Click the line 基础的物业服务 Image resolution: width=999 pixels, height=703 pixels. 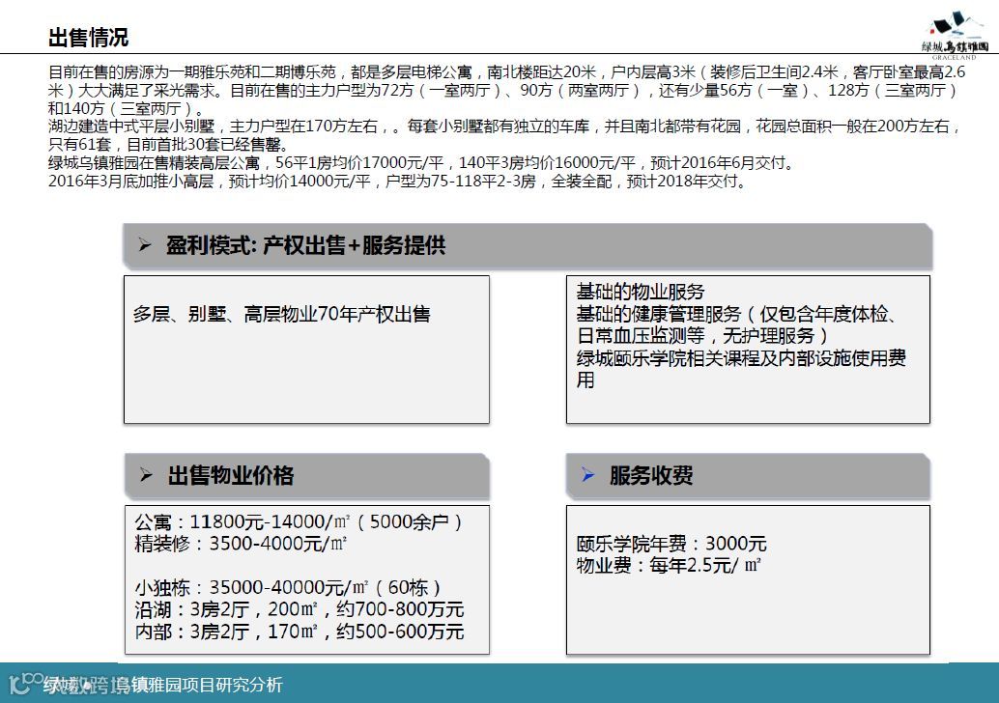point(641,292)
